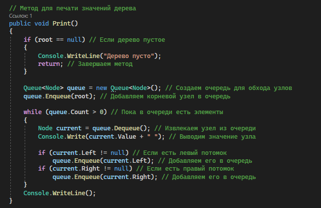Click the 'new' keyword in queue declaration

(x=102, y=88)
